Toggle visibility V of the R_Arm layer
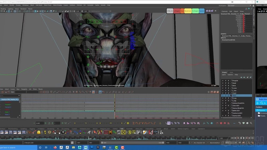This screenshot has width=267, height=150. pos(222,88)
